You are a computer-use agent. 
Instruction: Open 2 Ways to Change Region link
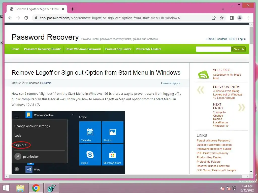point(221,119)
